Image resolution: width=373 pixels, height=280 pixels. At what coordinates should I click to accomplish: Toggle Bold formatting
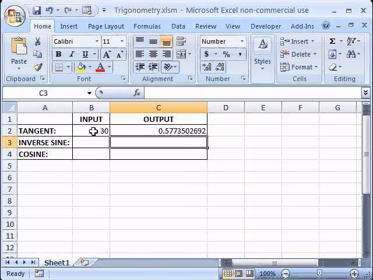click(x=58, y=54)
